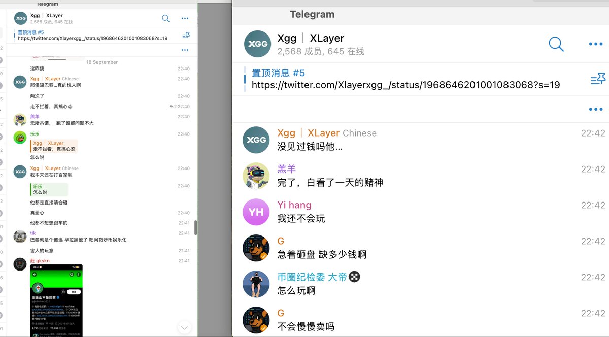This screenshot has width=609, height=337.
Task: Click reply count icon next to 走不拦着,真搞心态
Action: pyautogui.click(x=173, y=106)
